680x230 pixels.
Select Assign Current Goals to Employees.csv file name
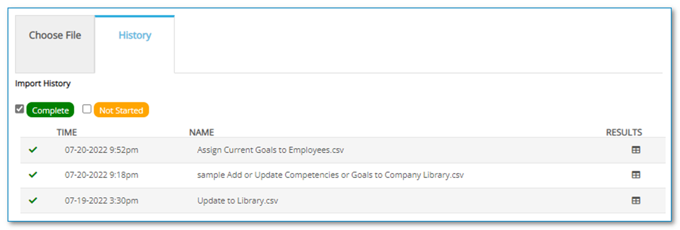[271, 150]
